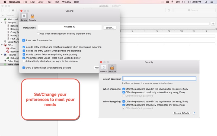The width and height of the screenshot is (217, 136).
Task: Click the Wi-Fi status icon
Action: (172, 2)
